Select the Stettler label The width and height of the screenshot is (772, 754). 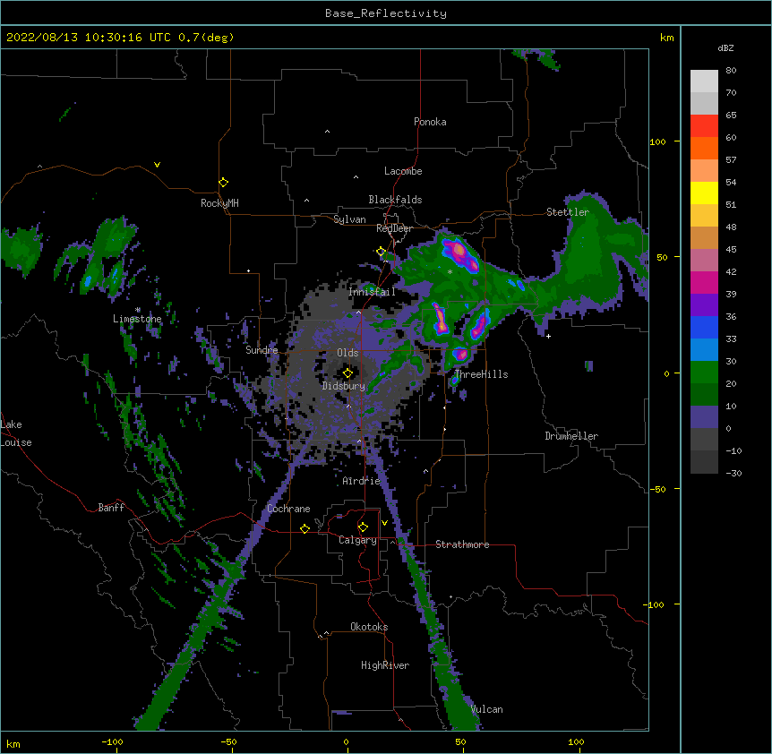click(x=568, y=212)
